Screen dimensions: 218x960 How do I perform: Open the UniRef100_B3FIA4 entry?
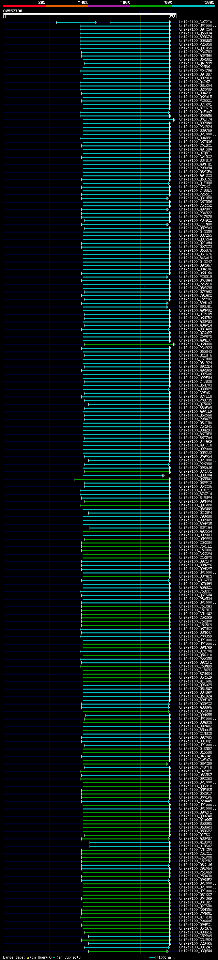(196, 527)
